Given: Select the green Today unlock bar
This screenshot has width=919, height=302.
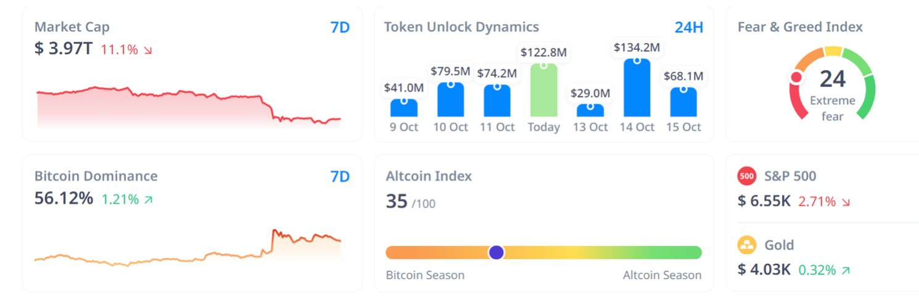Looking at the screenshot, I should (x=543, y=90).
